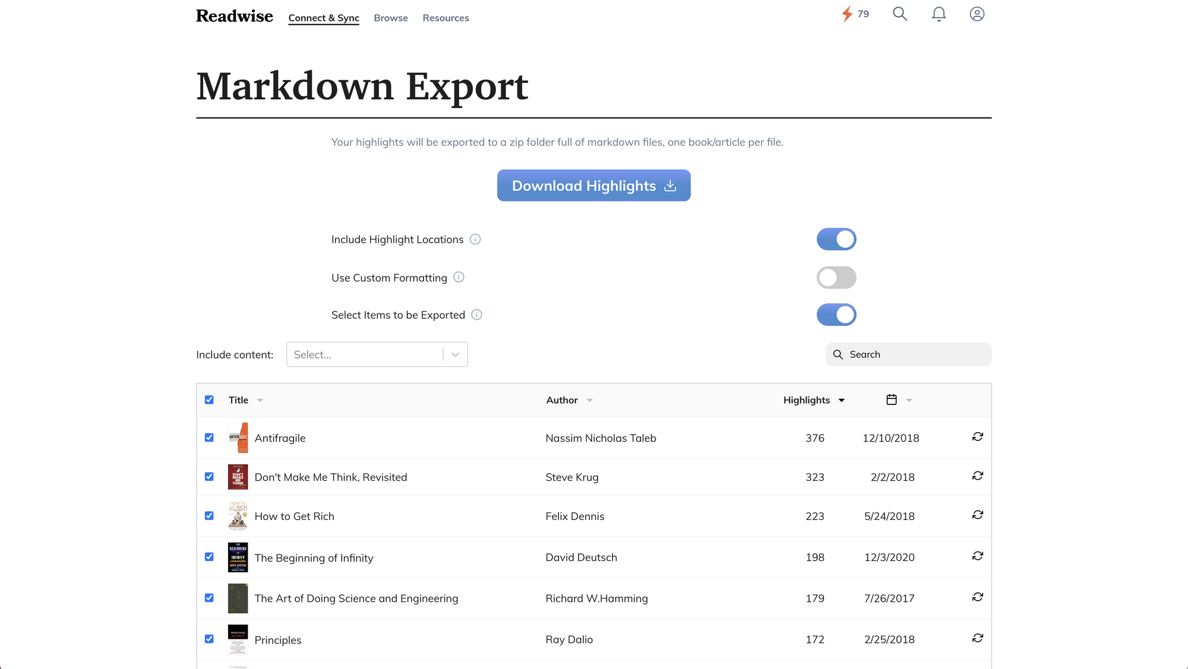Image resolution: width=1188 pixels, height=669 pixels.
Task: Open Resources menu
Action: click(x=445, y=18)
